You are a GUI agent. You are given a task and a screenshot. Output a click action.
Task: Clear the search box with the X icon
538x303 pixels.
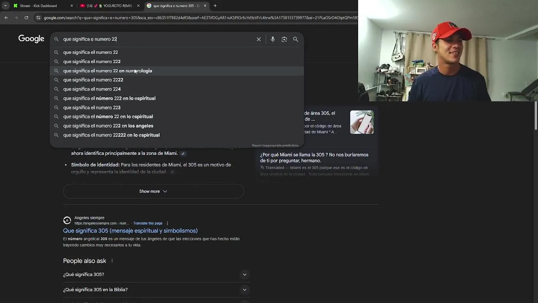(x=258, y=39)
